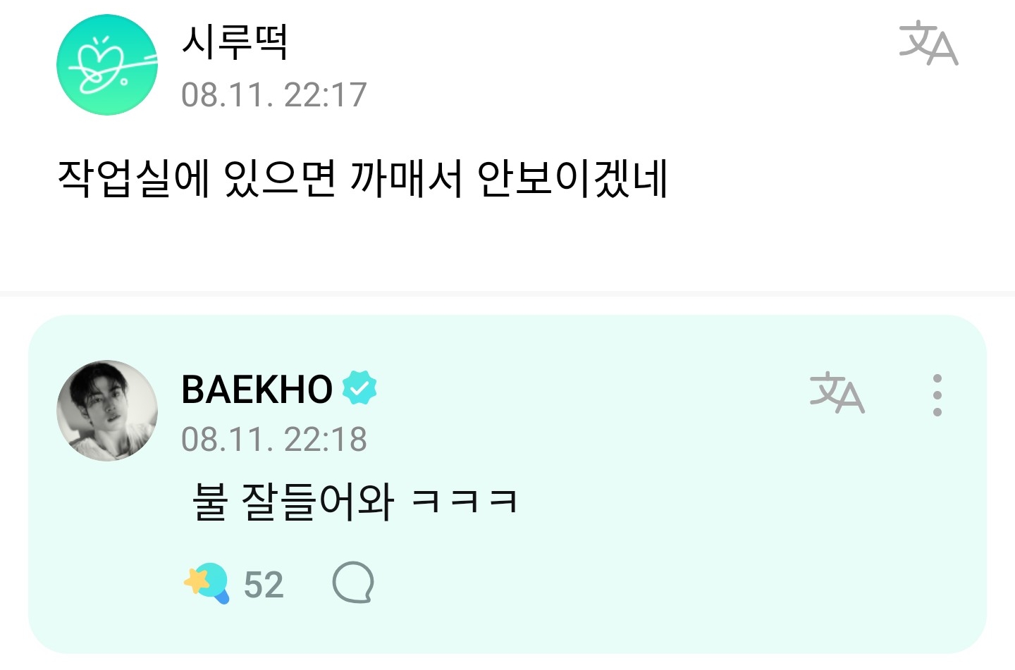Click the 08.11. 22:18 reply timestamp
1015x670 pixels.
coord(273,440)
